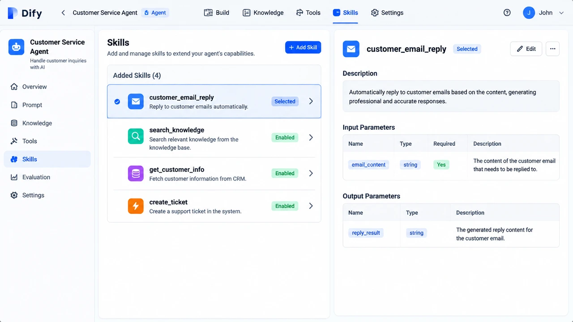573x322 pixels.
Task: Expand the customer_email_reply skill chevron
Action: click(x=311, y=102)
